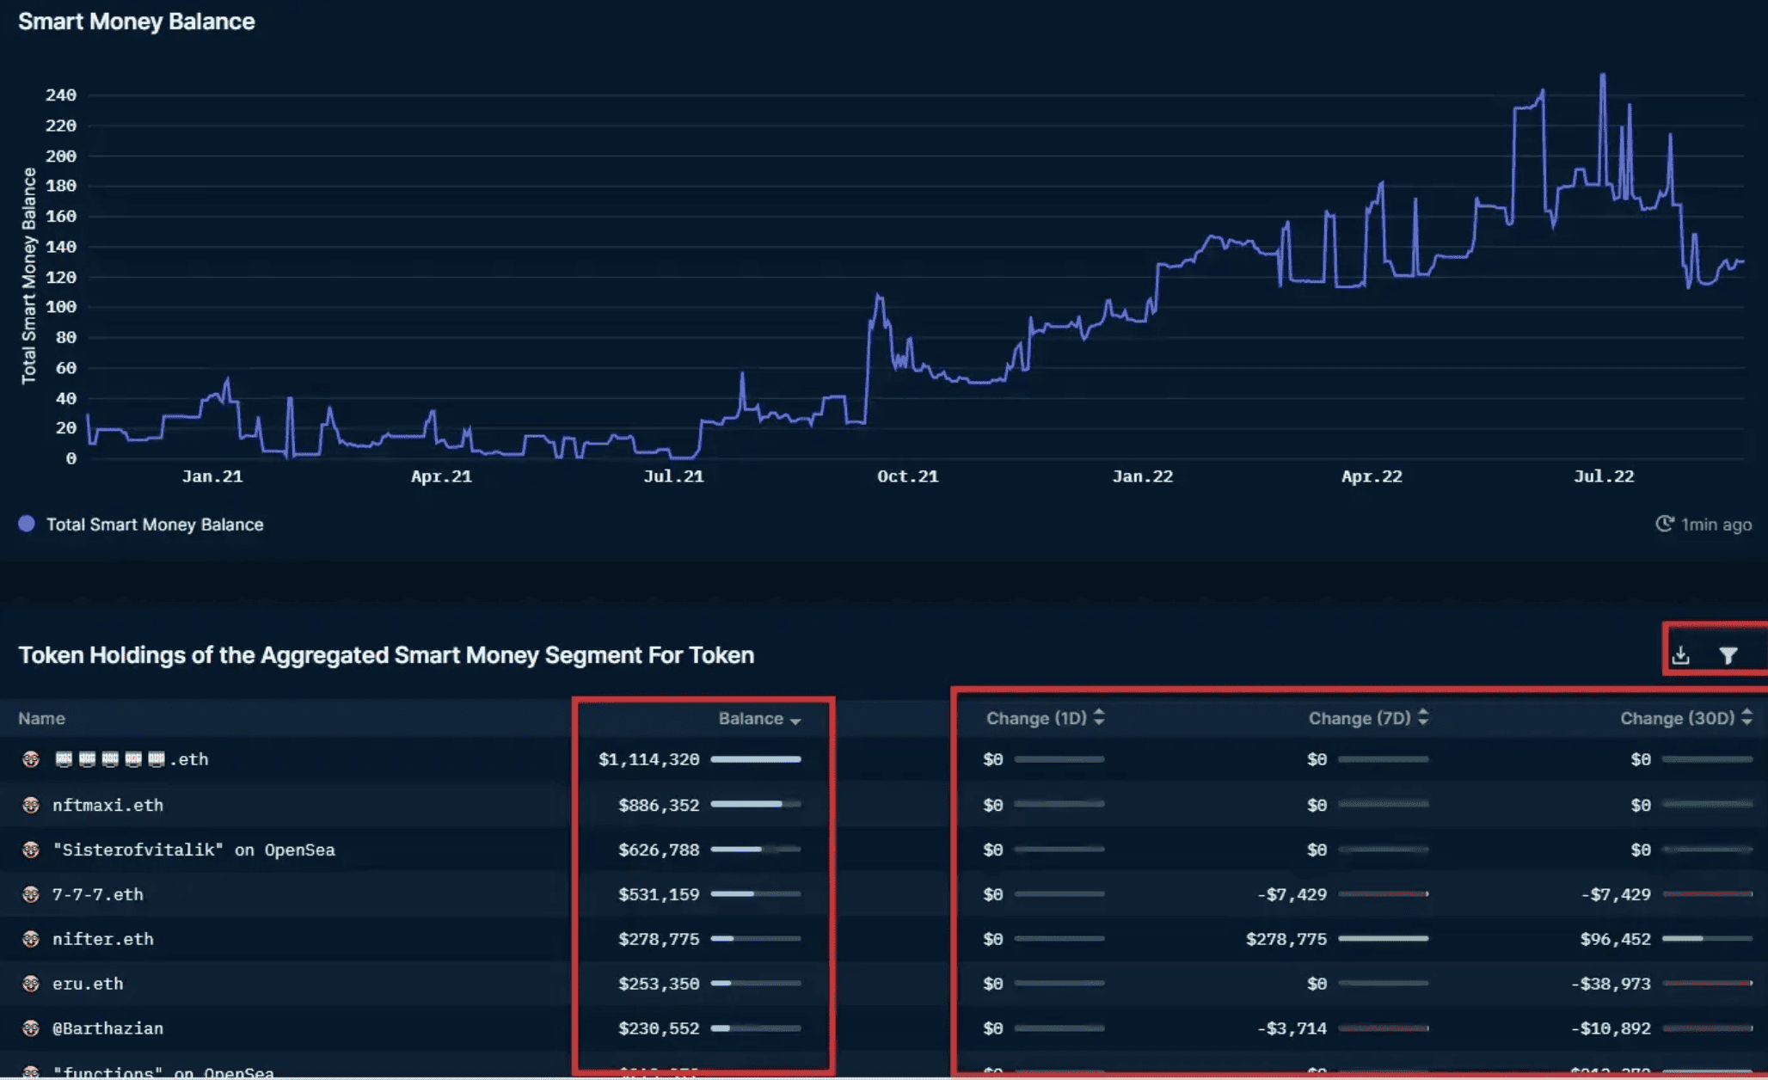1768x1080 pixels.
Task: Sort by Change (7D) column
Action: tap(1422, 717)
